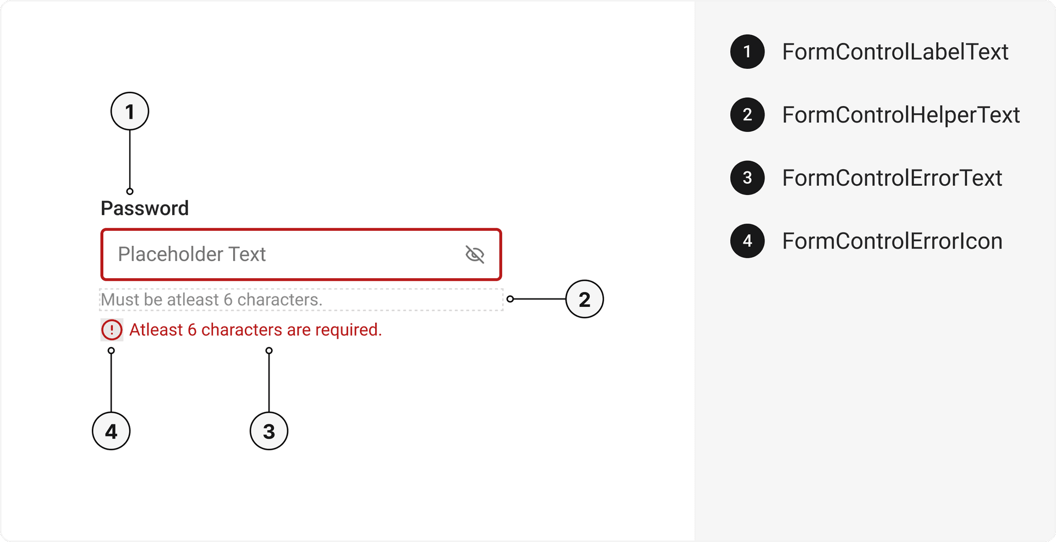Click the FormControlErrorText legend entry

pyautogui.click(x=892, y=178)
